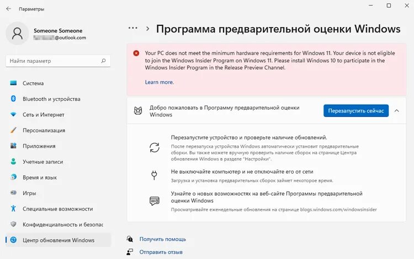Open Конфиденциальность и безопасность category

(59, 224)
